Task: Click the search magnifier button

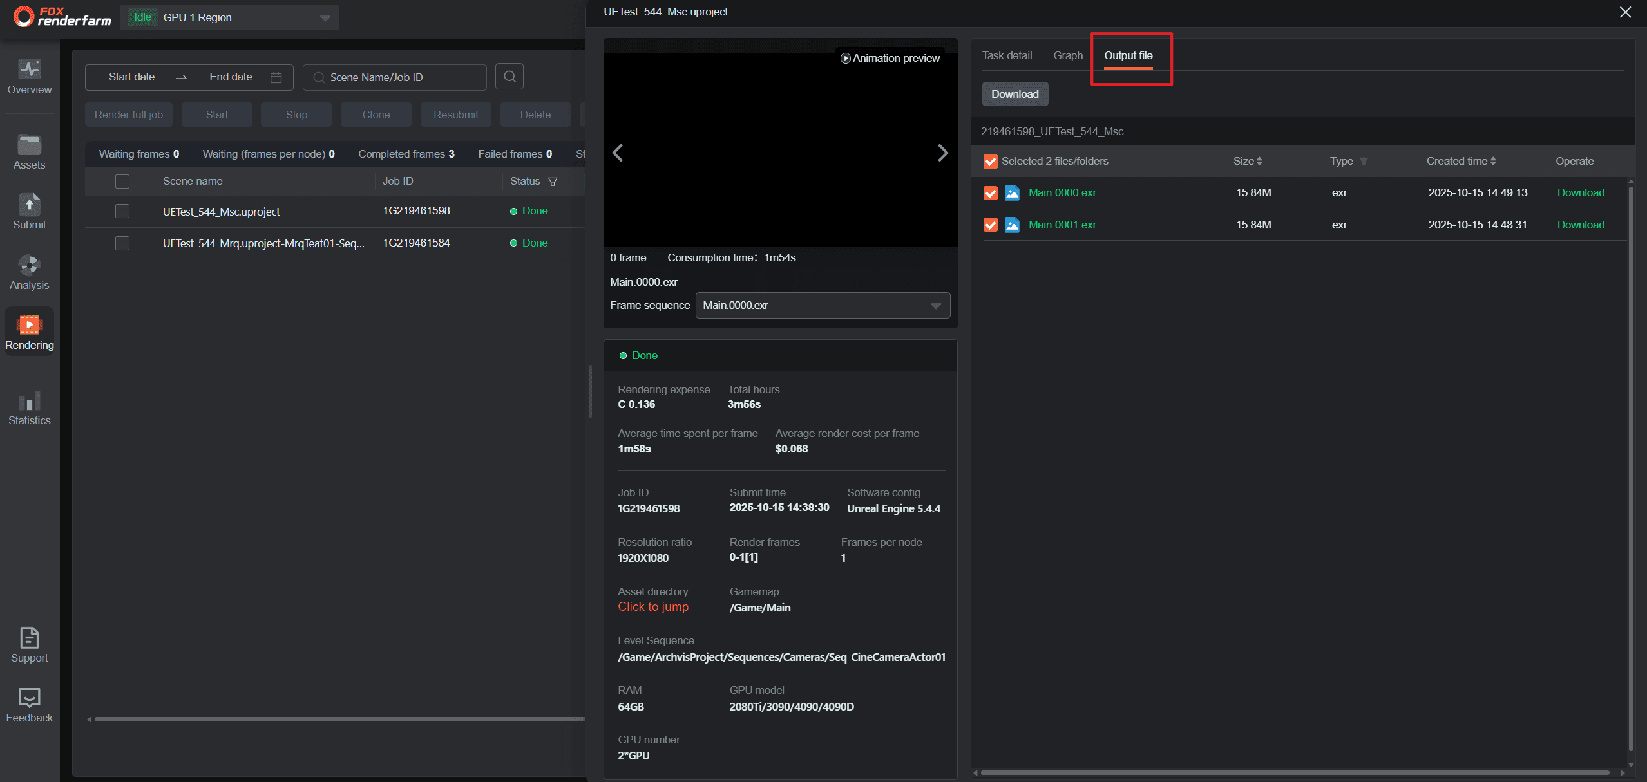Action: [x=509, y=77]
